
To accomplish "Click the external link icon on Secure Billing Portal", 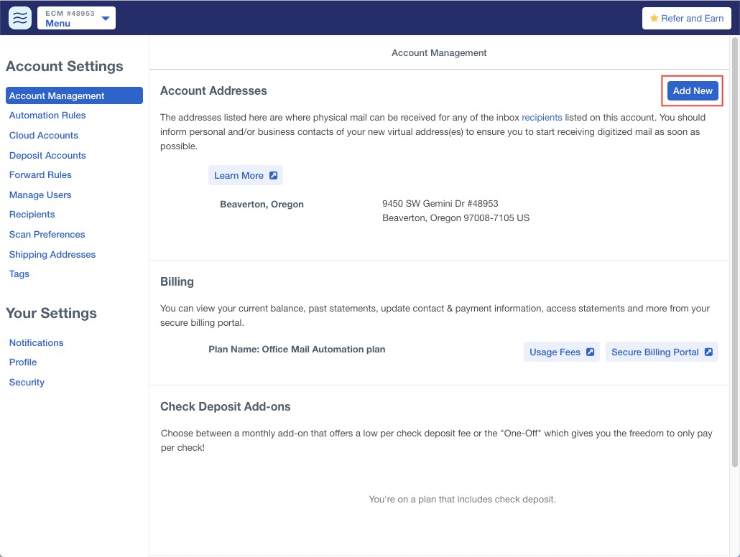I will click(x=708, y=352).
